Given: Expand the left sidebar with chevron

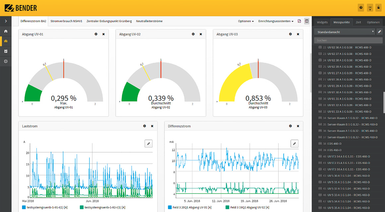Looking at the screenshot, I should pos(6,21).
